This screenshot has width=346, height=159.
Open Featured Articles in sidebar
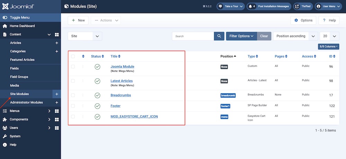[22, 60]
